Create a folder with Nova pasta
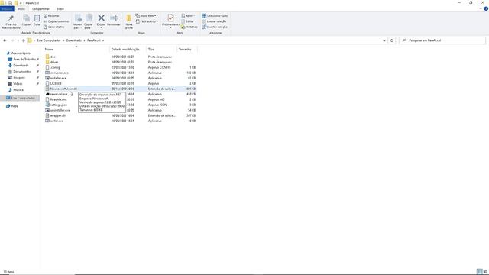Screen dimensions: 489x275 pos(129,22)
